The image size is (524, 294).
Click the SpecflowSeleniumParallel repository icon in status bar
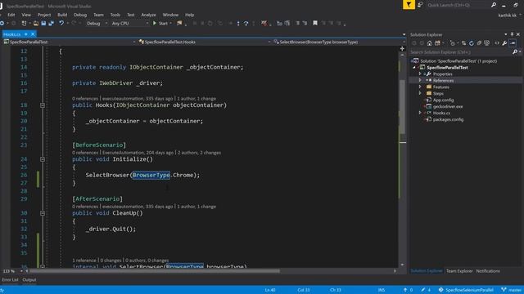[x=440, y=290]
